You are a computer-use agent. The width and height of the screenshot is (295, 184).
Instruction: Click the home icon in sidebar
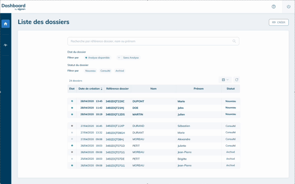coord(6,24)
